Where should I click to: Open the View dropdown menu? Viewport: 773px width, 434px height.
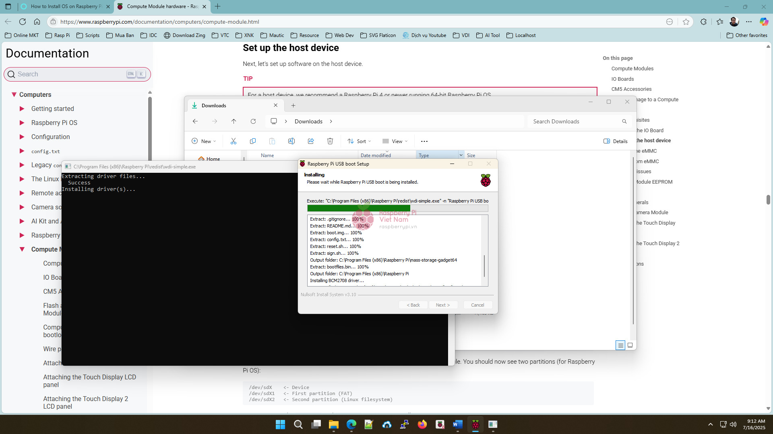pyautogui.click(x=395, y=141)
